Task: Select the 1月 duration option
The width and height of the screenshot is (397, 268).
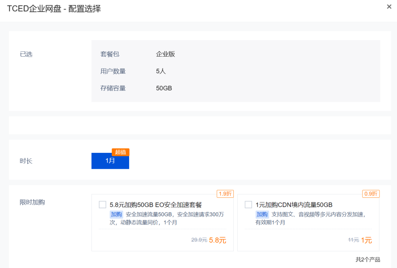Action: tap(110, 161)
